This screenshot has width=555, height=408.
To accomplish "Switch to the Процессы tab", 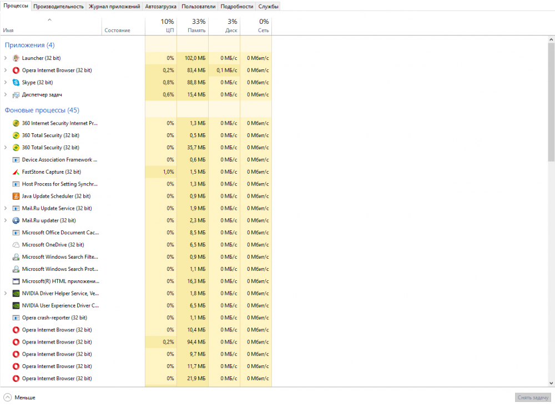I will click(x=16, y=6).
